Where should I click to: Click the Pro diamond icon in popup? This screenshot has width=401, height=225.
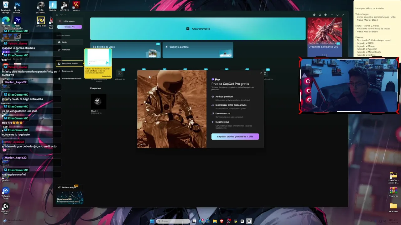213,79
